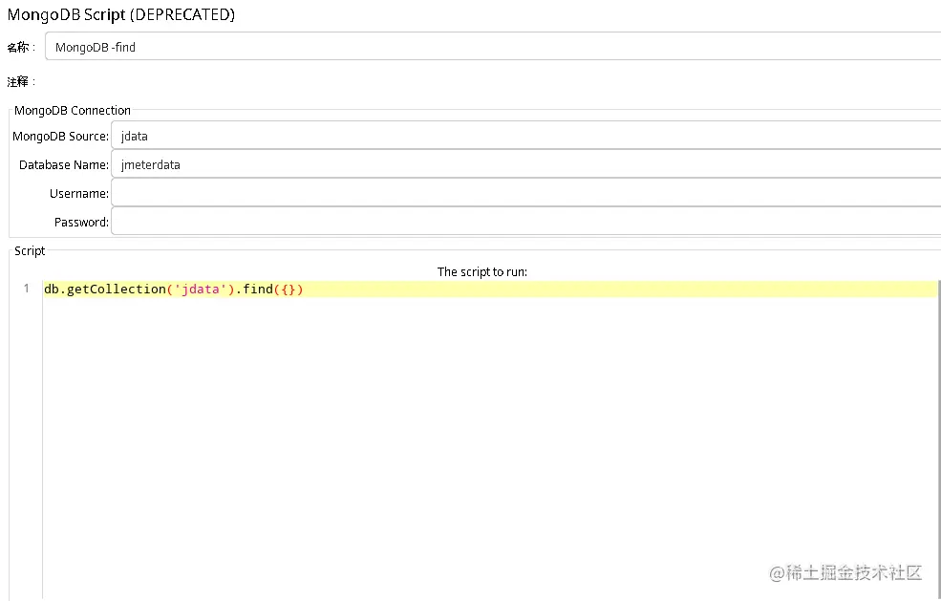The height and width of the screenshot is (601, 941).
Task: Click line number 1 in script gutter
Action: (x=26, y=289)
